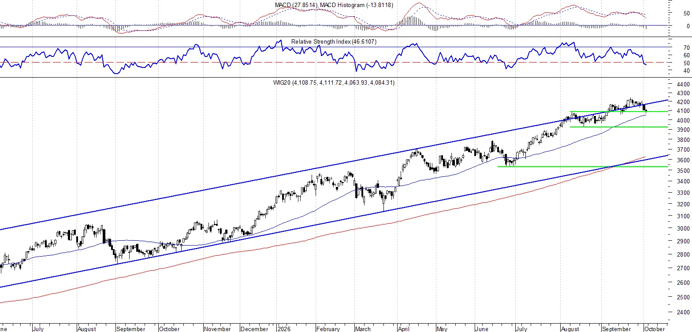
Task: Click the December label on the time axis
Action: 254,329
